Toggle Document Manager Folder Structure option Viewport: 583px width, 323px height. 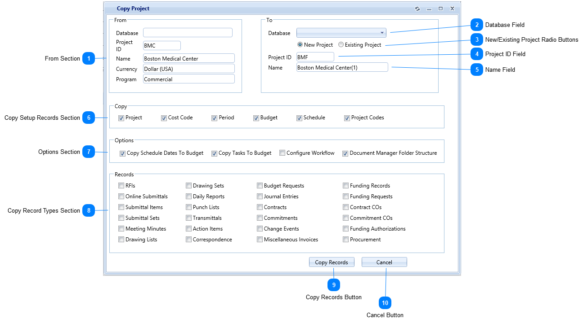(345, 153)
